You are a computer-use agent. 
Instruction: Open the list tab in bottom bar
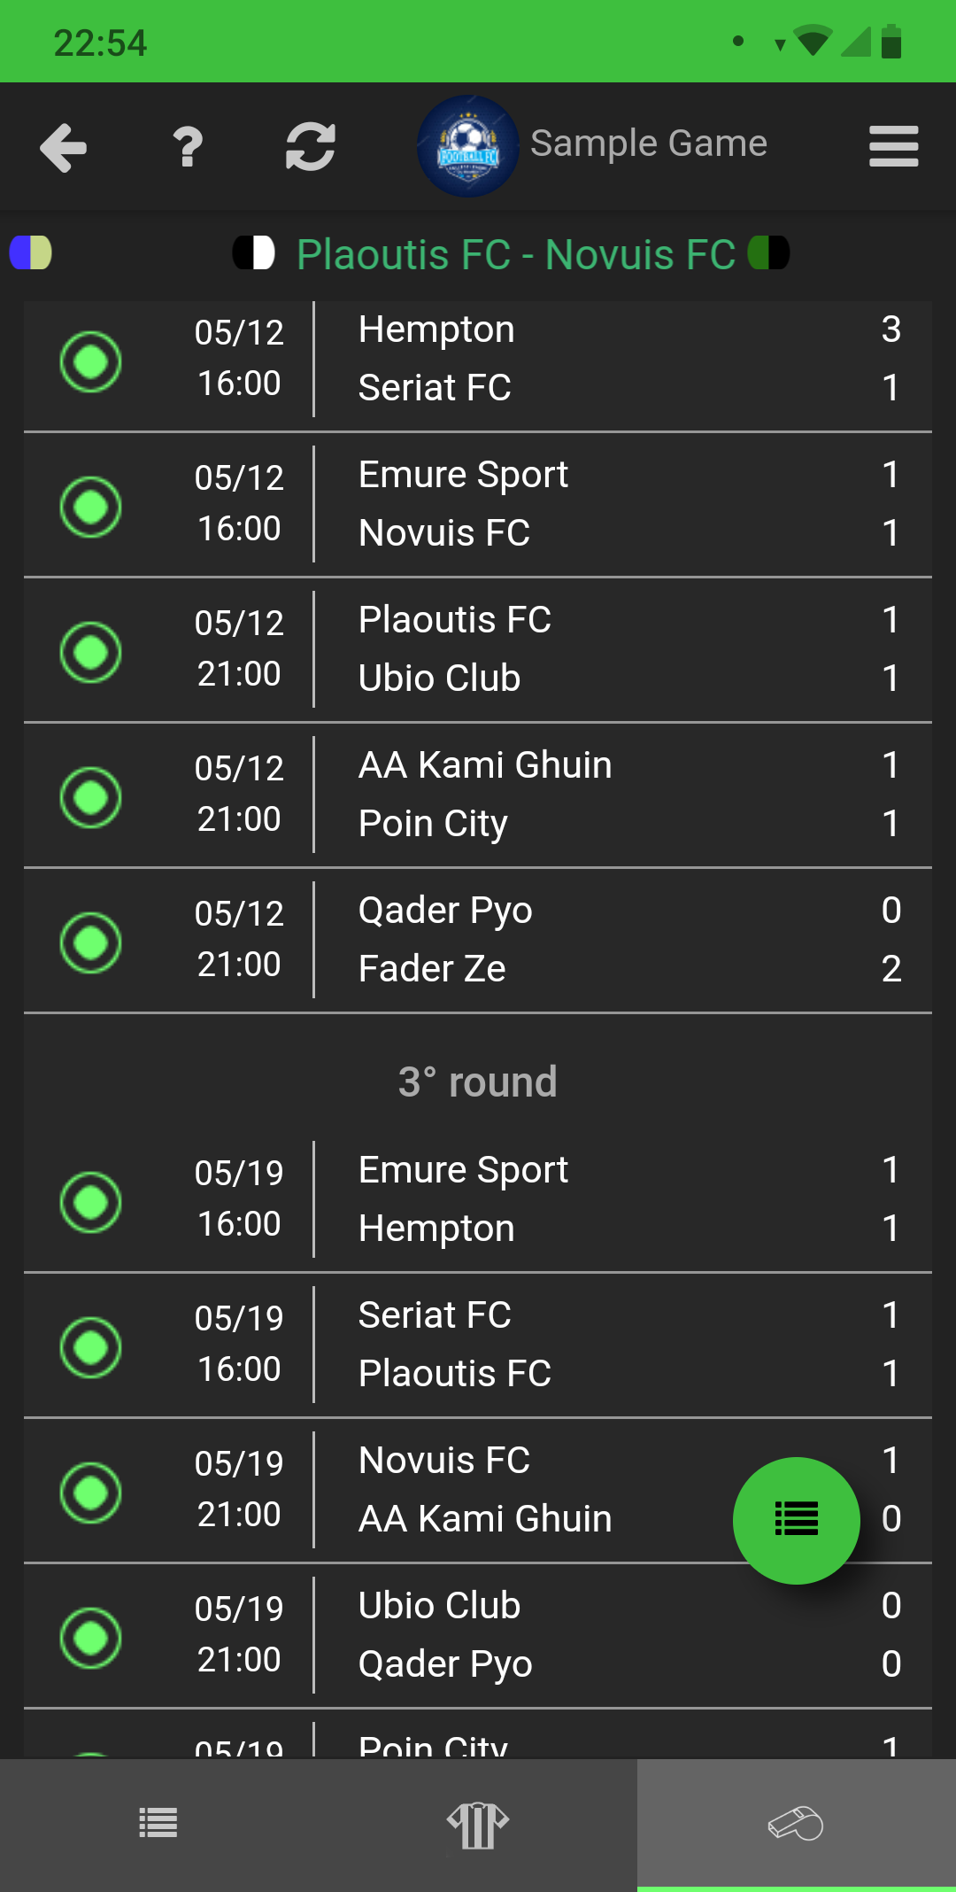pos(159,1826)
